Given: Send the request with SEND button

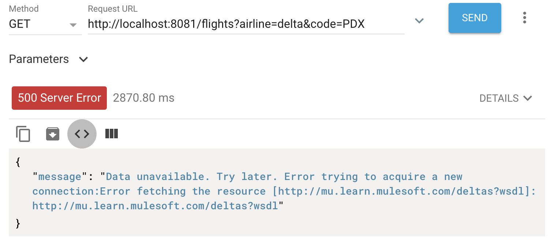Looking at the screenshot, I should click(475, 18).
